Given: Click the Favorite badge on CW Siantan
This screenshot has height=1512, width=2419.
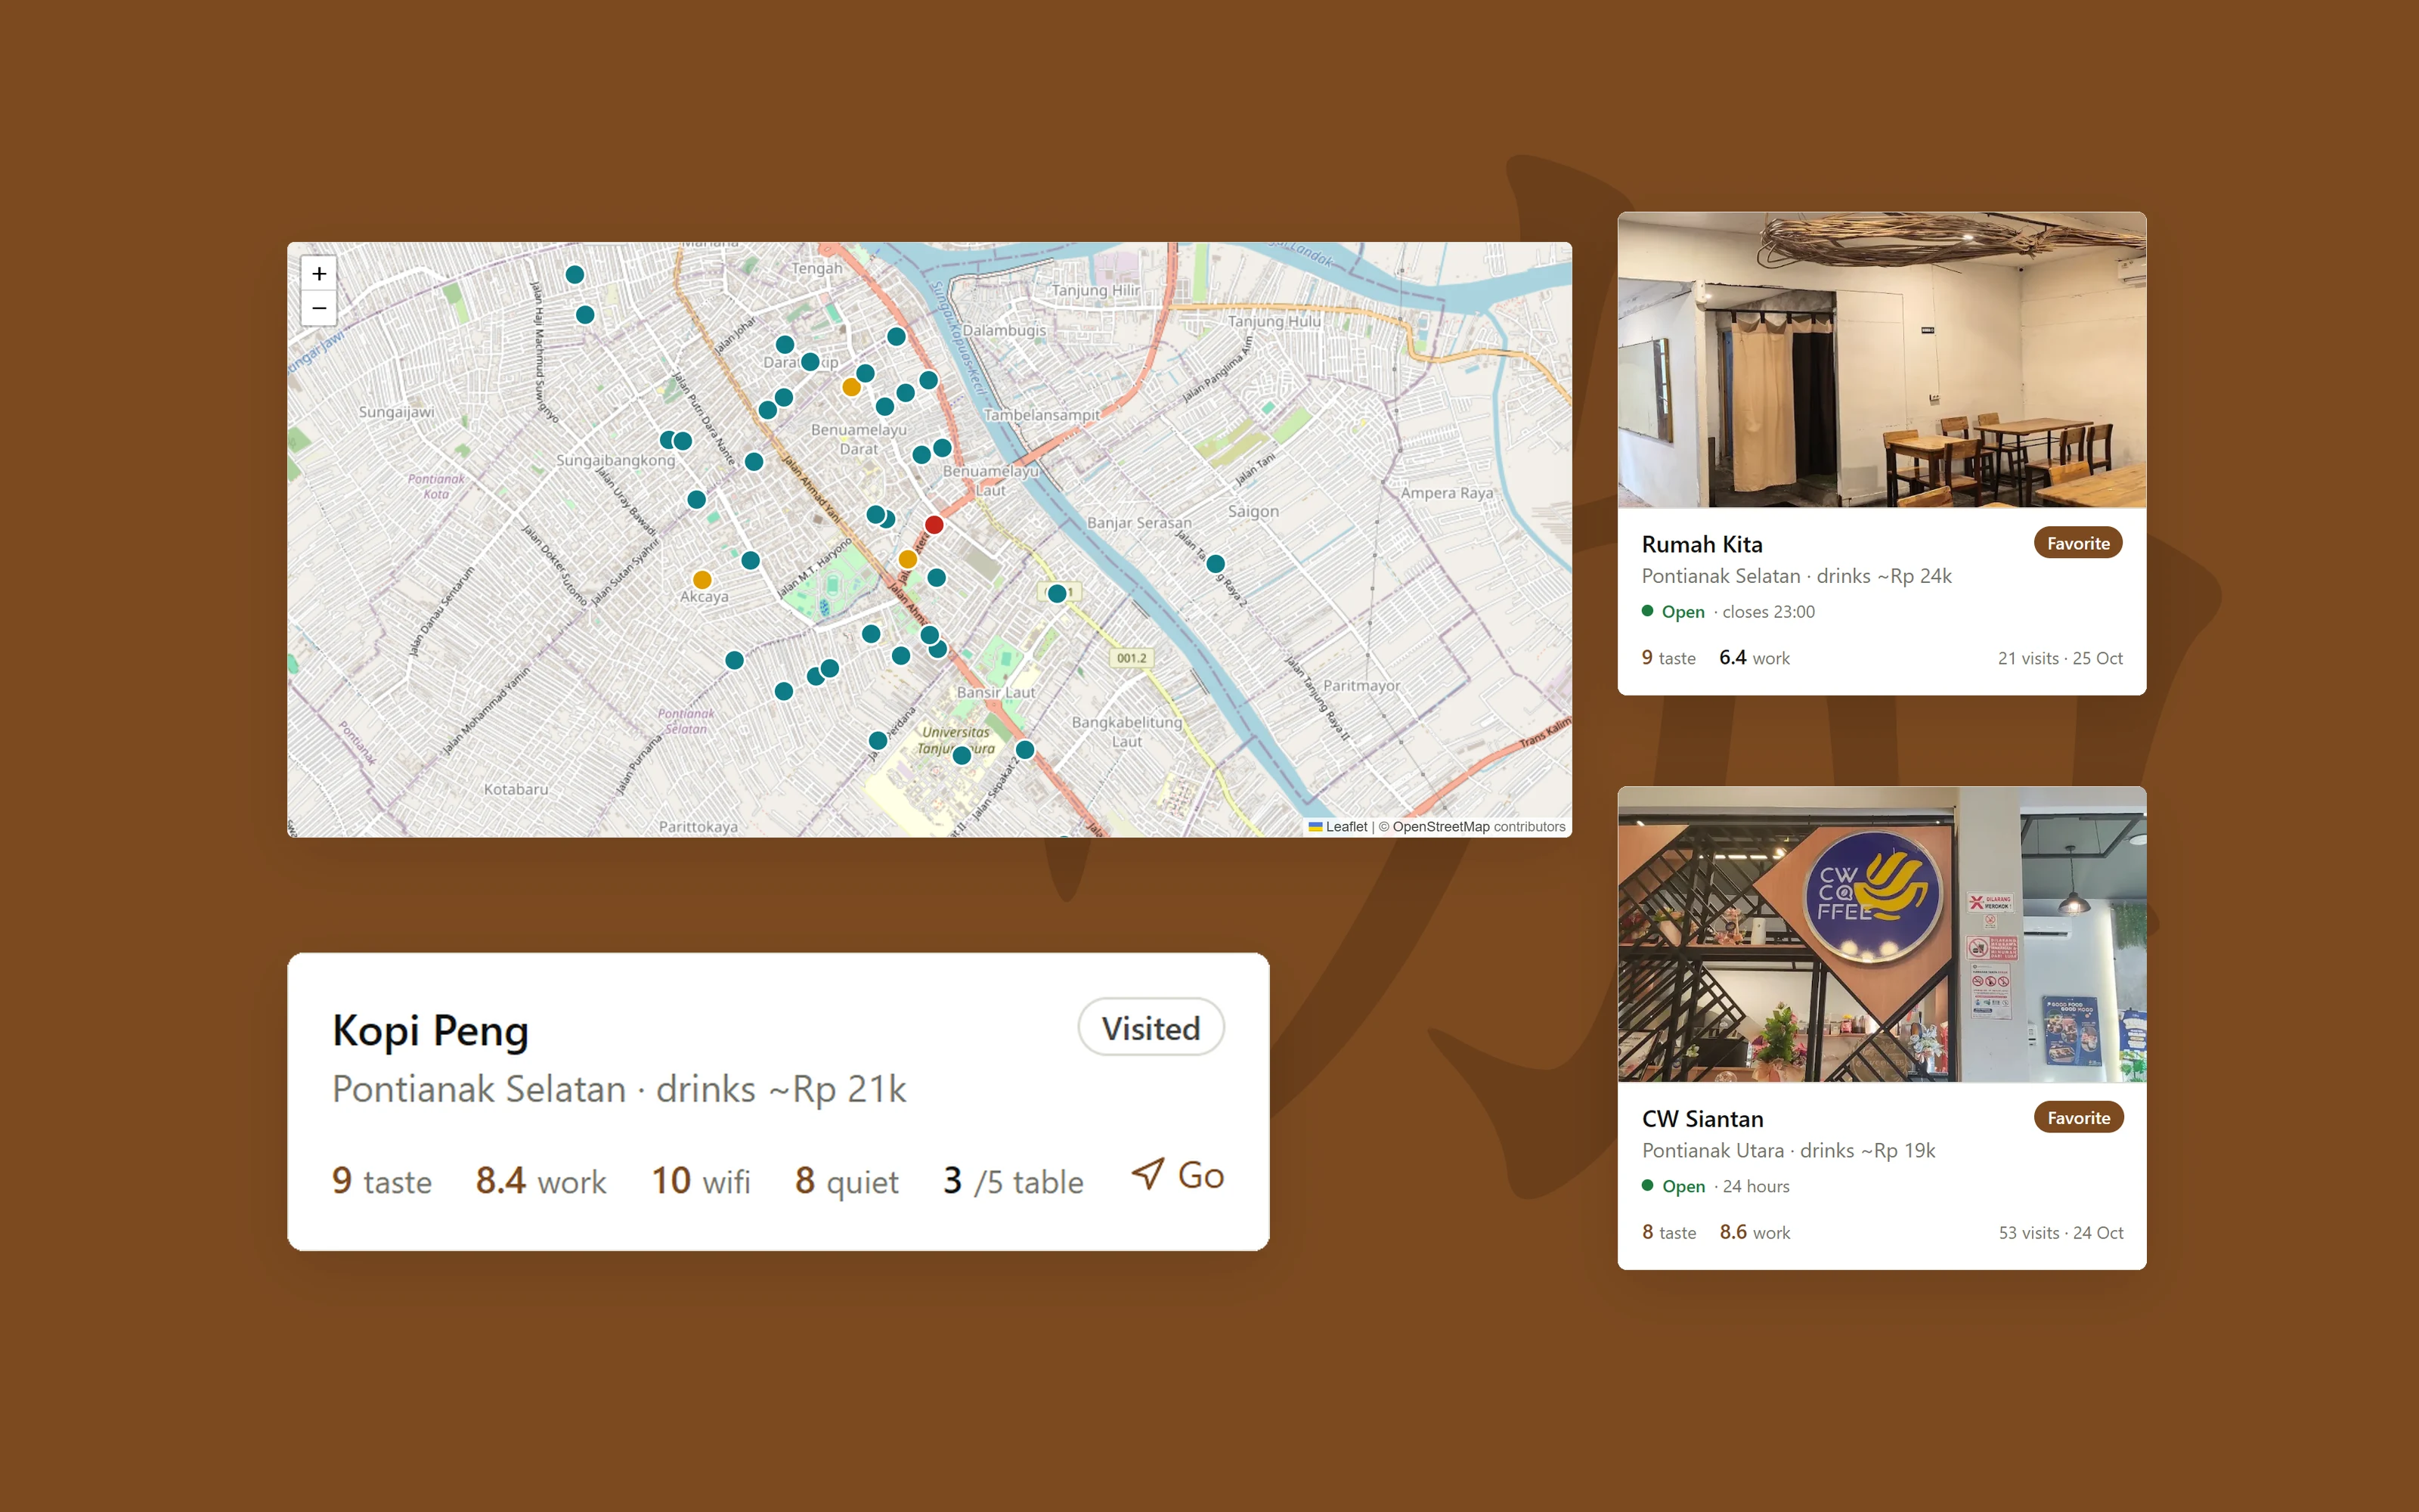Looking at the screenshot, I should (x=2078, y=1118).
